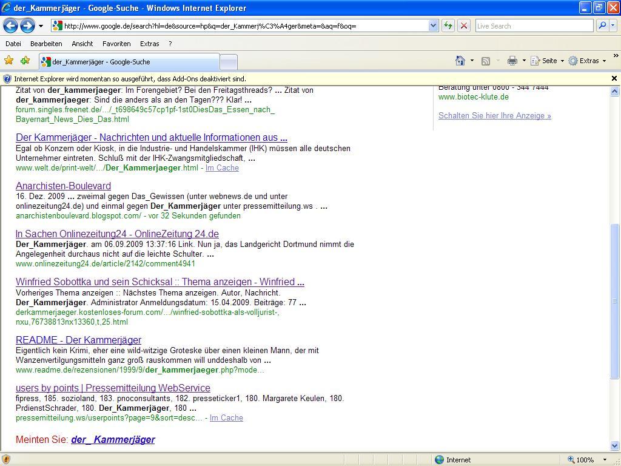Expand the zoom level dropdown arrow
The height and width of the screenshot is (466, 621).
(605, 460)
